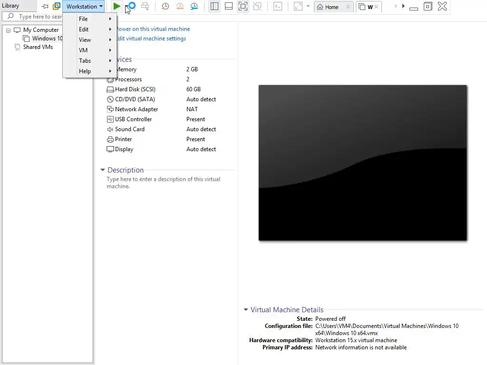Click the Network Adapter icon
Image resolution: width=487 pixels, height=365 pixels.
click(x=110, y=109)
